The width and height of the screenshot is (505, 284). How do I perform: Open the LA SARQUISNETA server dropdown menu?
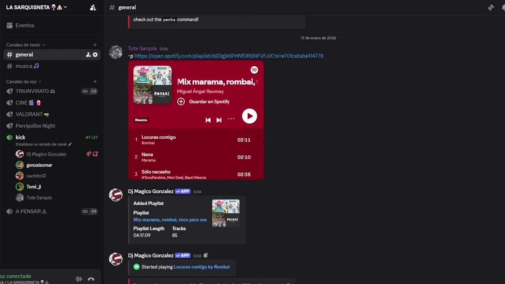coord(37,7)
